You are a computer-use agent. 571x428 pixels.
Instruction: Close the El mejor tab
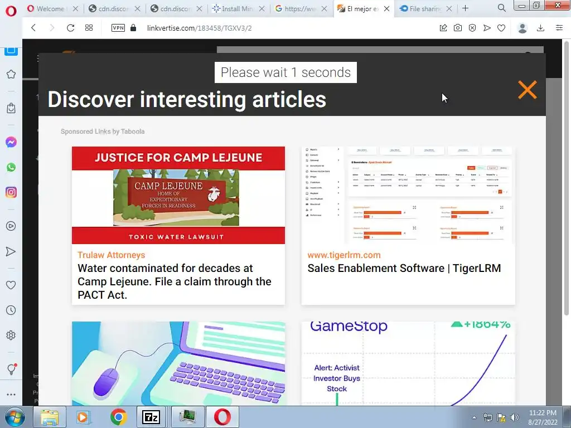387,8
